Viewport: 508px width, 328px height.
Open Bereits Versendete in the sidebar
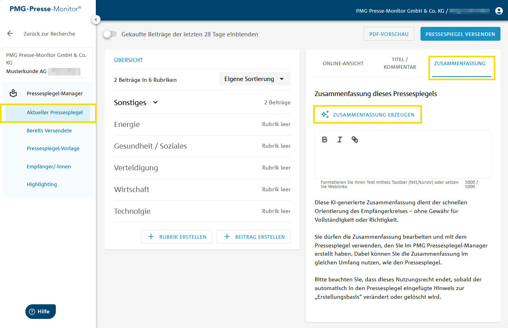pyautogui.click(x=49, y=130)
